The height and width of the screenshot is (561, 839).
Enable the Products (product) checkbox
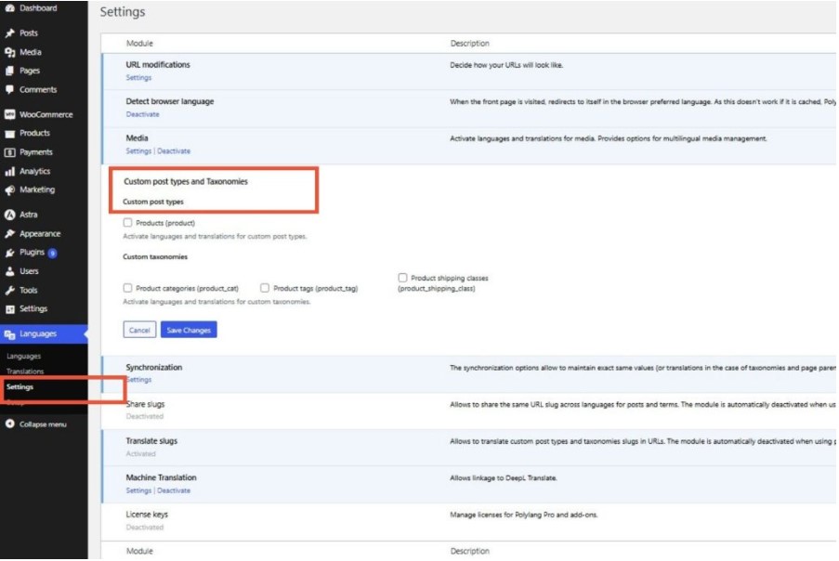tap(127, 223)
